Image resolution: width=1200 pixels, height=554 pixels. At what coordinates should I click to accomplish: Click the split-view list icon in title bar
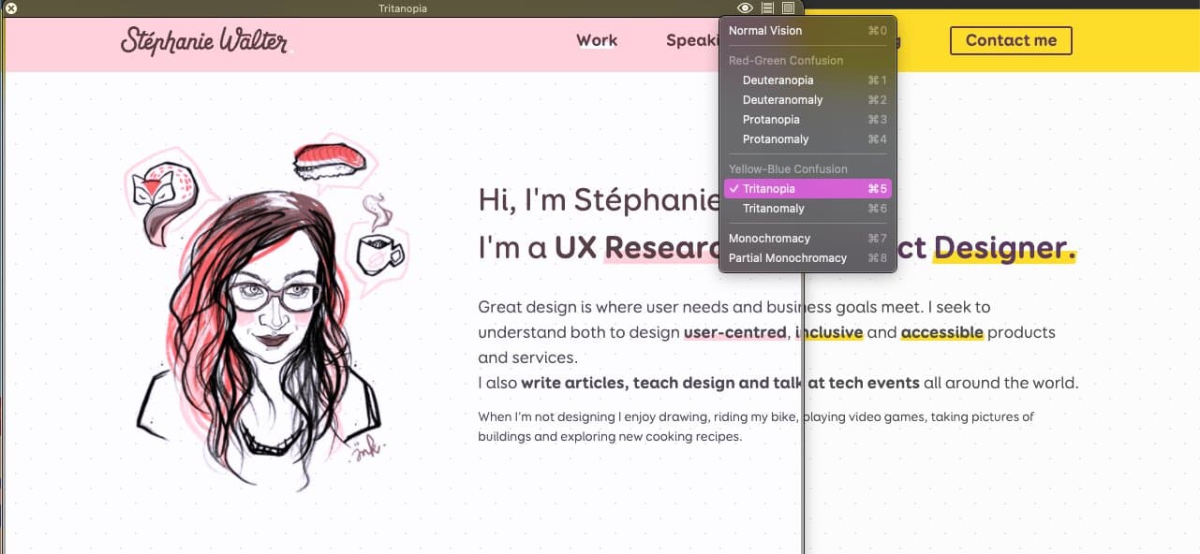pyautogui.click(x=767, y=8)
